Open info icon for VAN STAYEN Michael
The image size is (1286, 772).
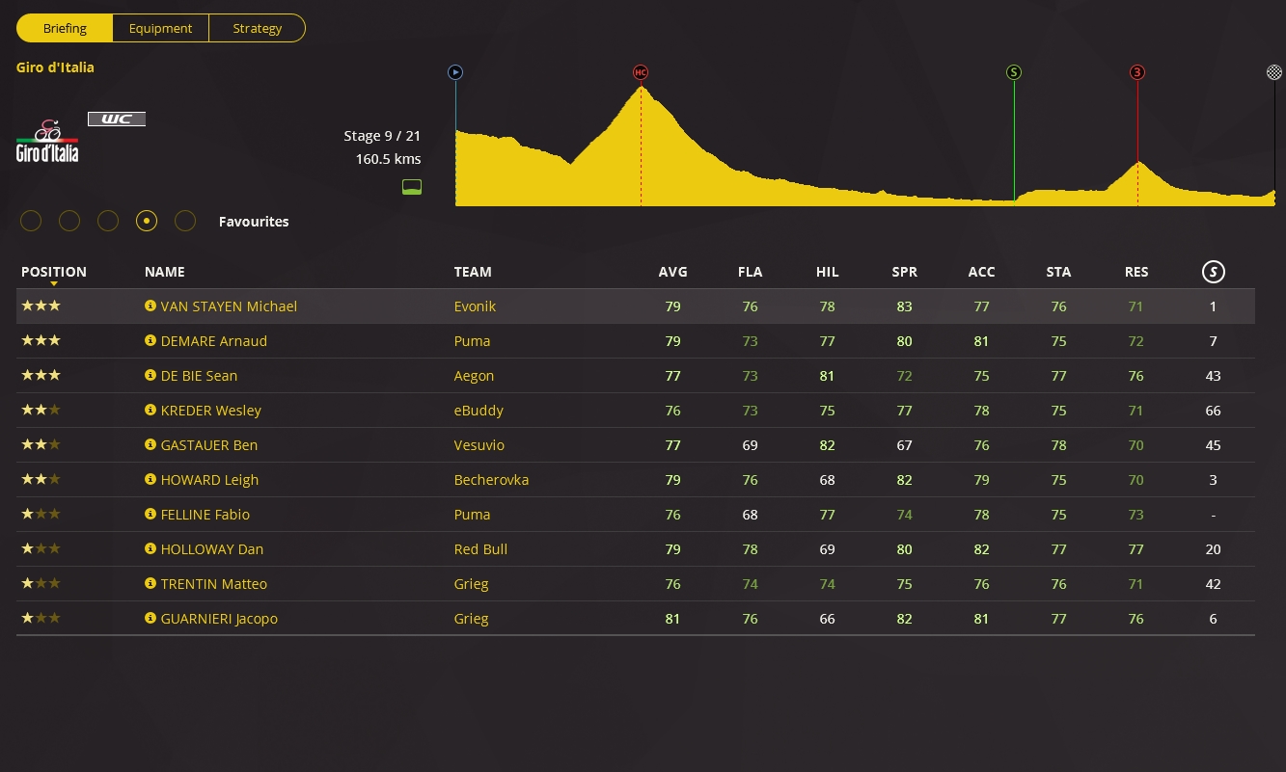click(150, 306)
